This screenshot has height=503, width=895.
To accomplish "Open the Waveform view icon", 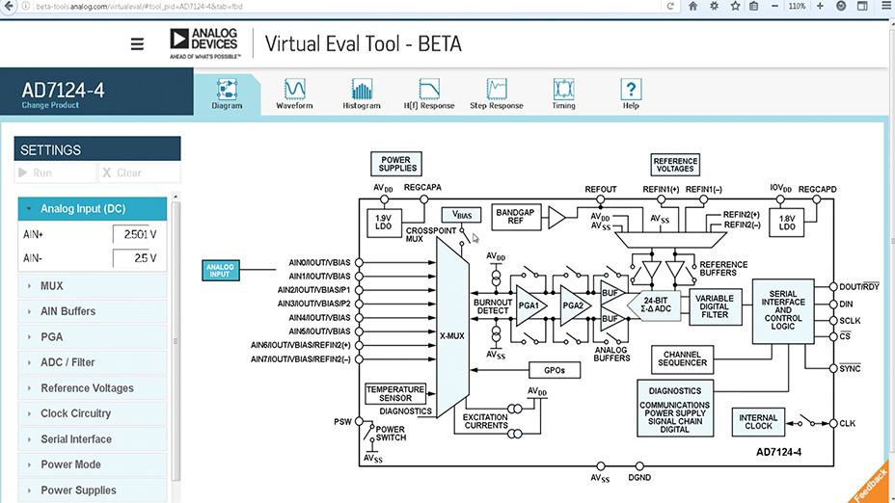I will click(x=294, y=89).
